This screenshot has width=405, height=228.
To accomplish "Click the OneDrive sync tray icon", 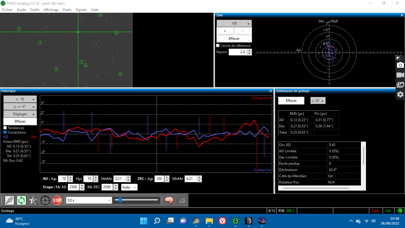I will (358, 221).
